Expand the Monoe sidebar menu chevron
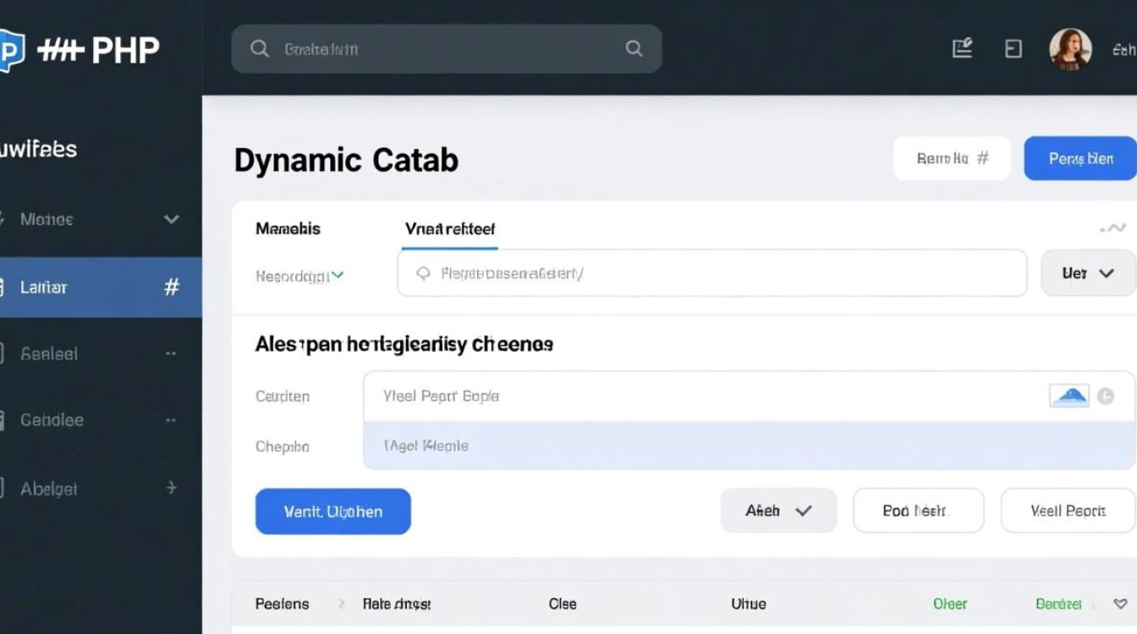The height and width of the screenshot is (634, 1137). pos(171,220)
